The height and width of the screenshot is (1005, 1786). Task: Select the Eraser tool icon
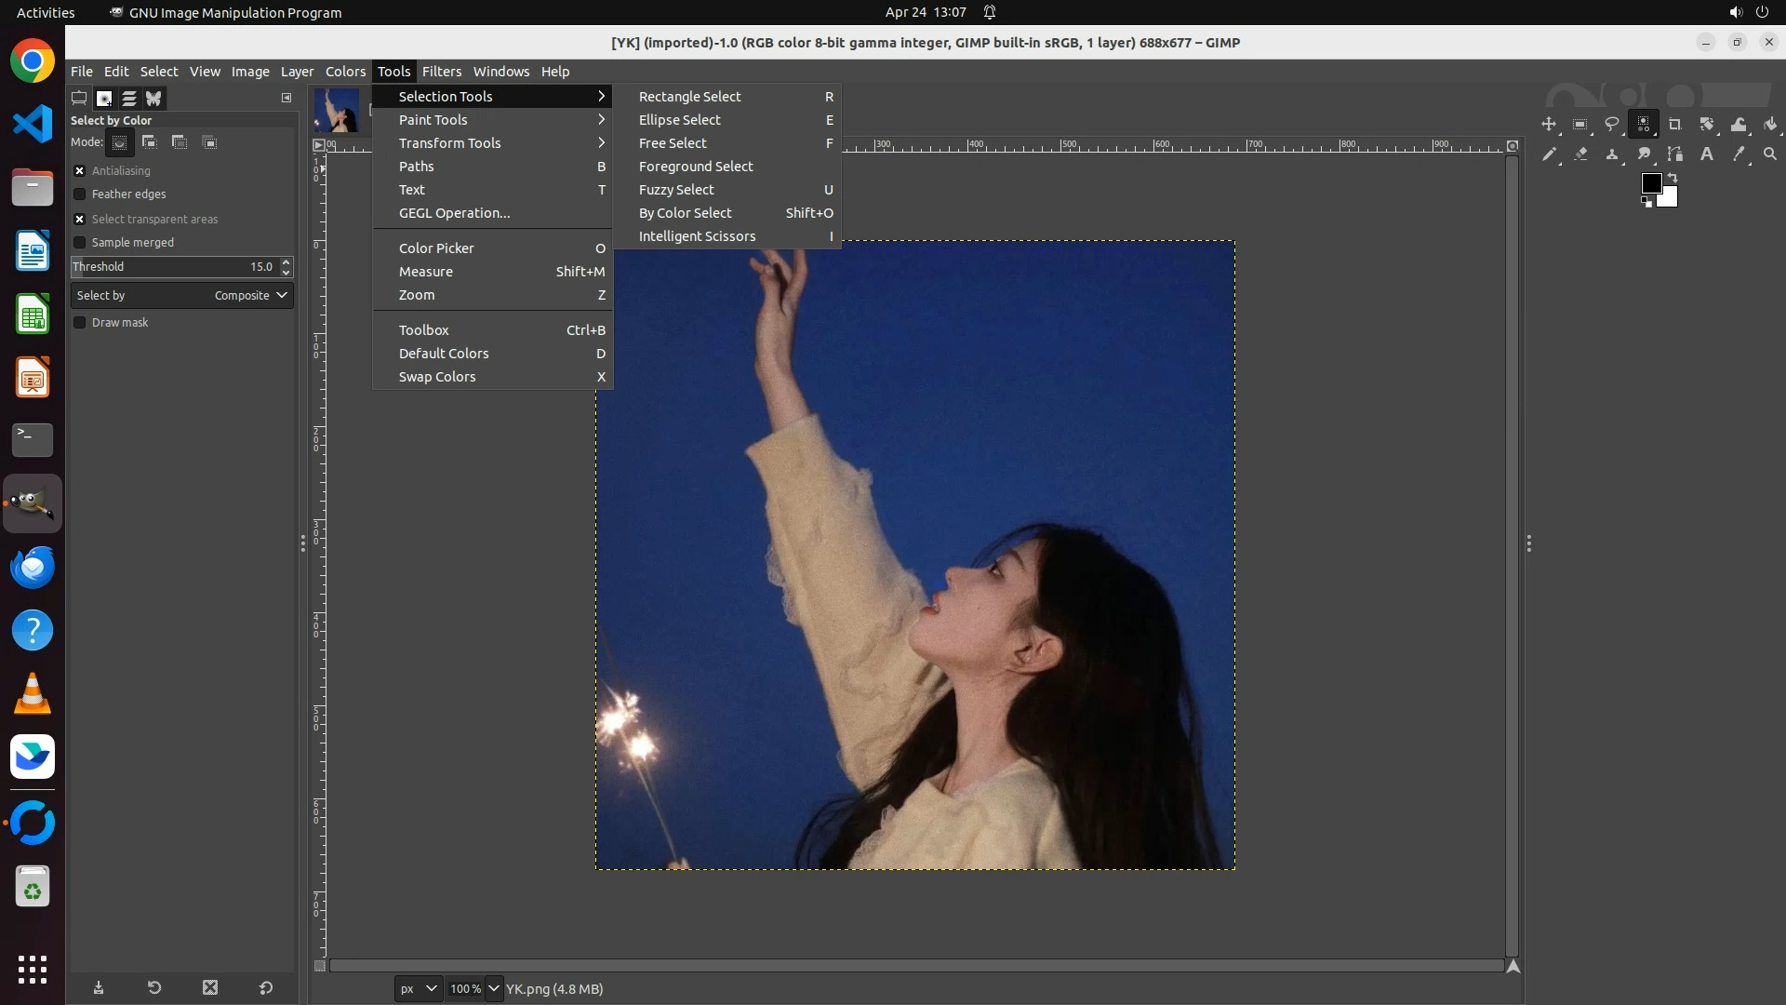pos(1580,154)
